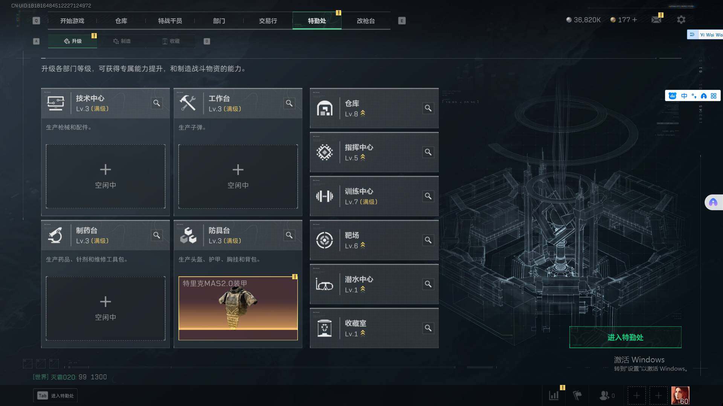This screenshot has height=406, width=723.
Task: Click magnifier icon on 靶场 card
Action: pyautogui.click(x=428, y=240)
